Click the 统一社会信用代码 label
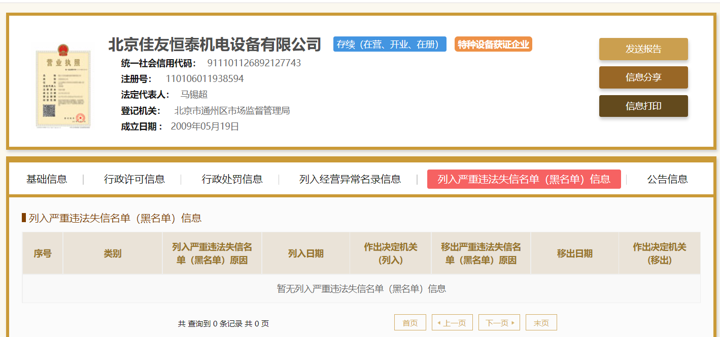 159,63
